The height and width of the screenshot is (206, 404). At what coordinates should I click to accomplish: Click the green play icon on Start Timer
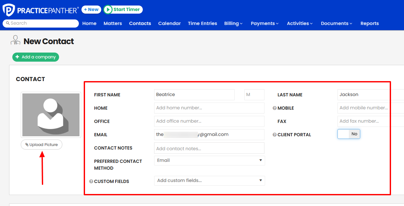point(108,9)
